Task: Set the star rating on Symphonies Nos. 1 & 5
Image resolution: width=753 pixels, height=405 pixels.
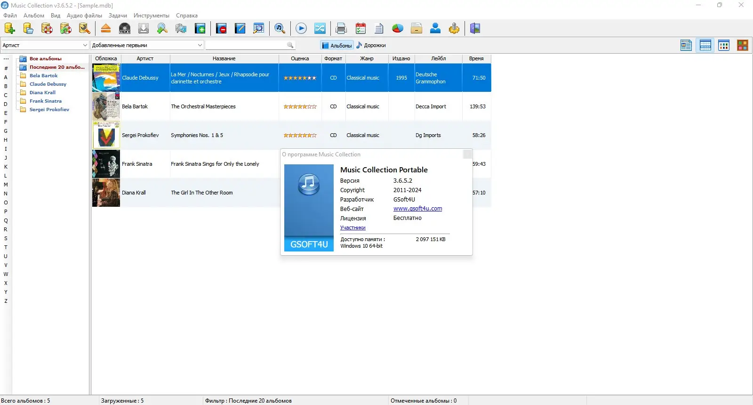Action: click(x=300, y=135)
